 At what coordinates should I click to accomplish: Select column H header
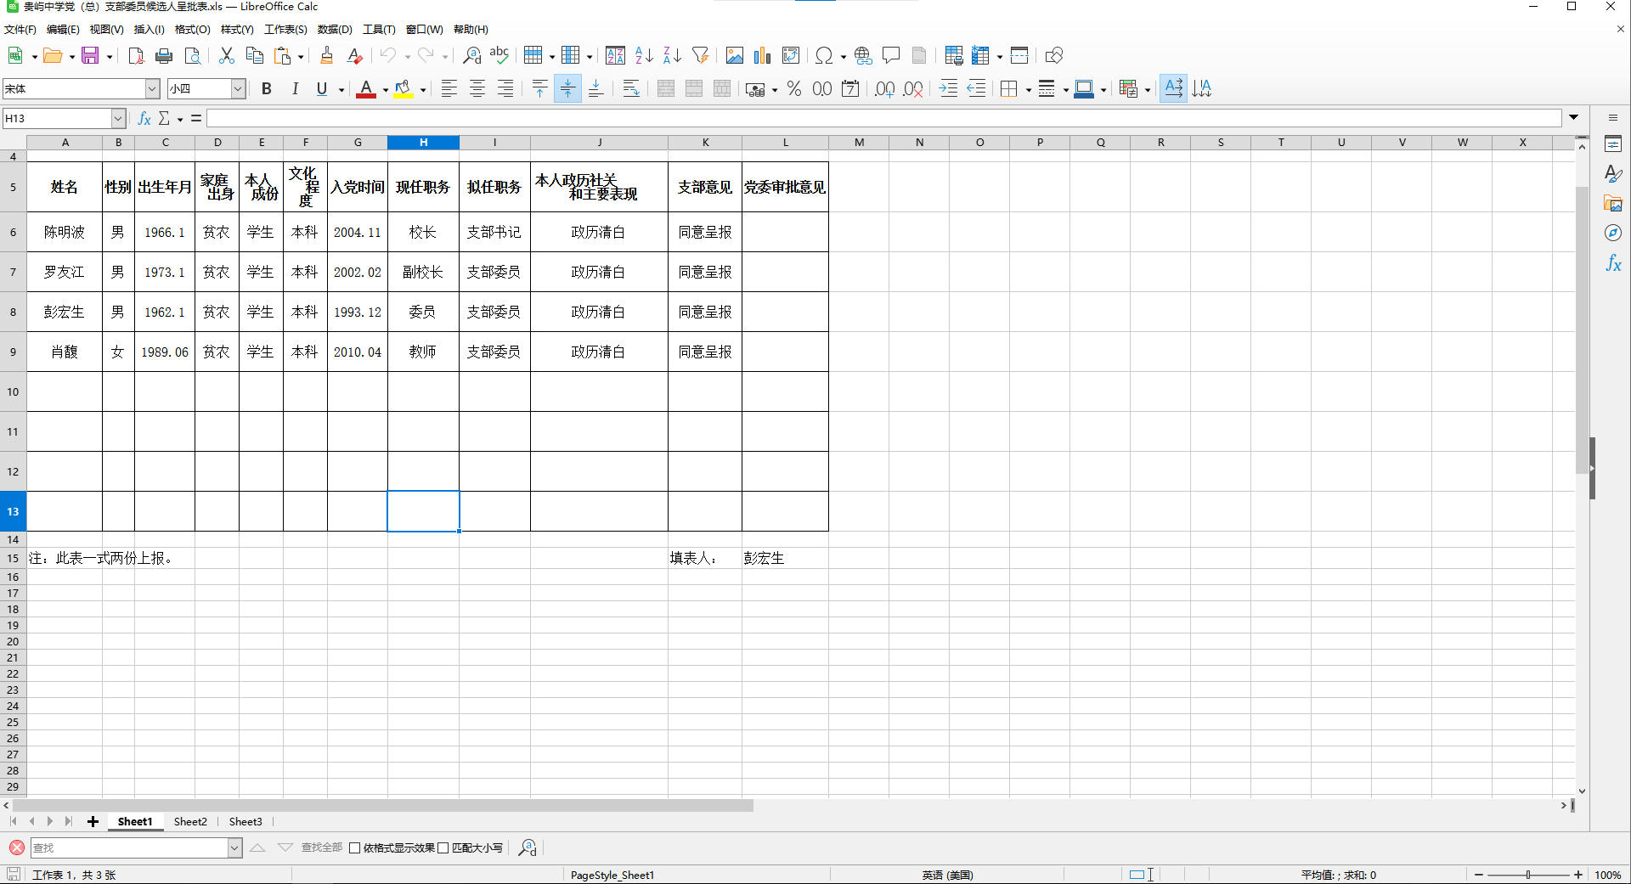(x=423, y=143)
